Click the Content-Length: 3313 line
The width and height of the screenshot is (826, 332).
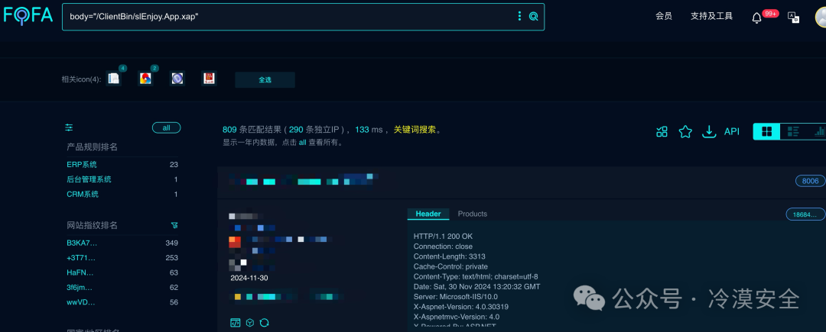[450, 256]
